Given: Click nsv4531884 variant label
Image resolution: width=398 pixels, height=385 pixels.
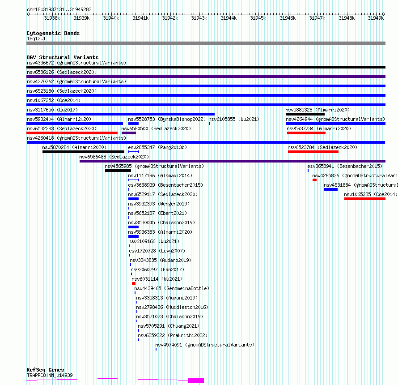Looking at the screenshot, I should pos(360,185).
